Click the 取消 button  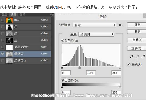(x=137, y=32)
